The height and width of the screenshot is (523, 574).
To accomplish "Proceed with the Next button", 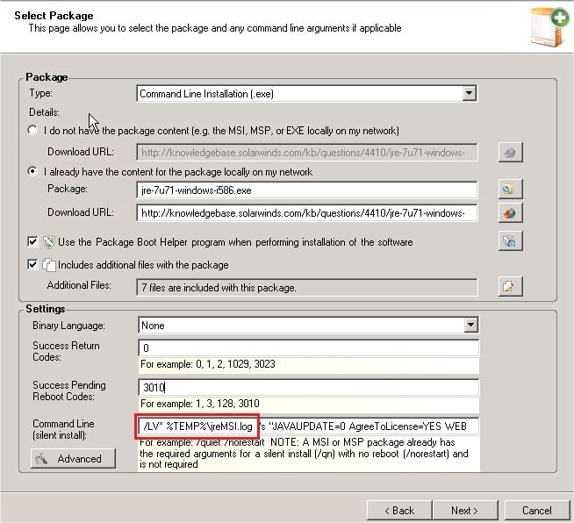I will pos(465,510).
